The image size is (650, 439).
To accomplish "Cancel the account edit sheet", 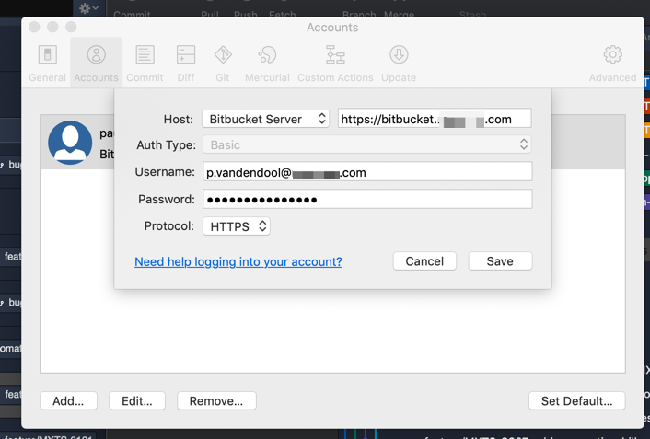I will [424, 261].
